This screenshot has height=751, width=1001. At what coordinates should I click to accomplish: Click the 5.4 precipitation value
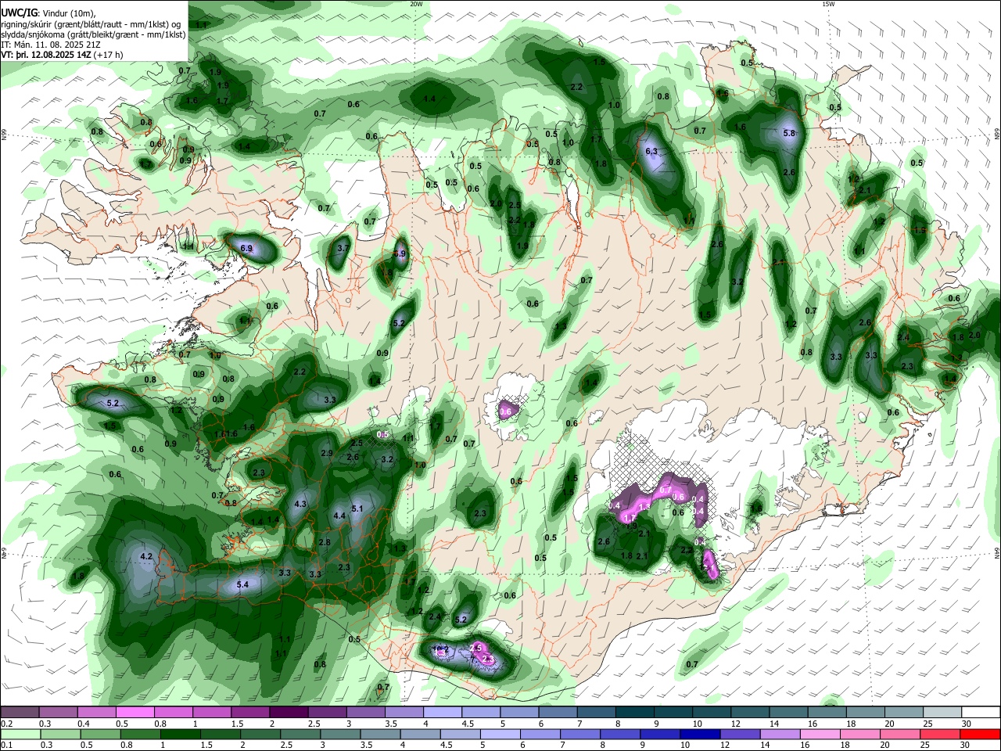(x=242, y=584)
